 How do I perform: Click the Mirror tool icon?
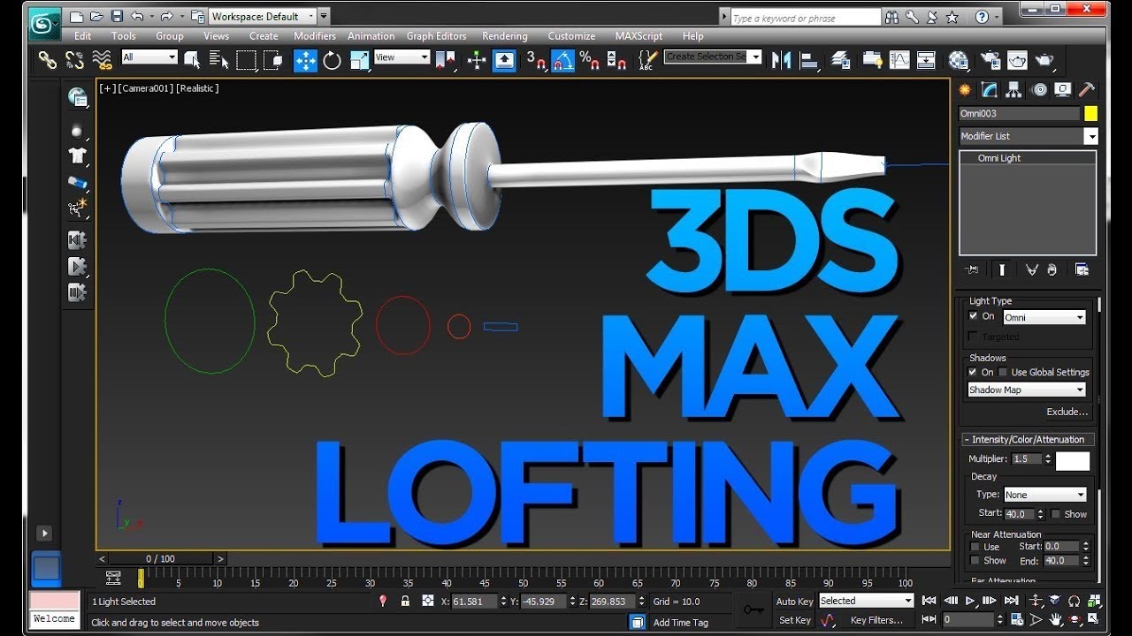(781, 60)
